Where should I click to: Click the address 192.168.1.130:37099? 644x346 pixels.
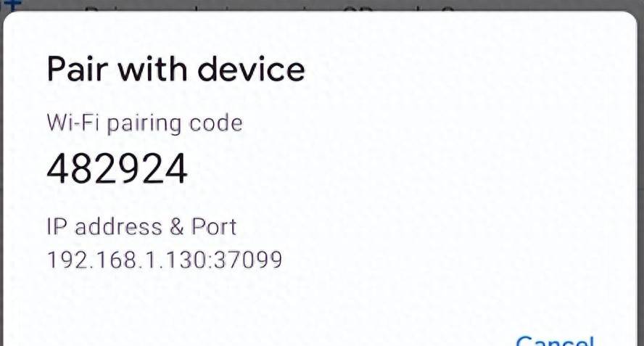[165, 259]
